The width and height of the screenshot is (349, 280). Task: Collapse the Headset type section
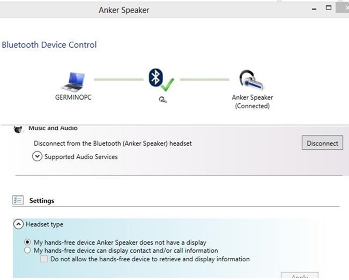pos(18,224)
